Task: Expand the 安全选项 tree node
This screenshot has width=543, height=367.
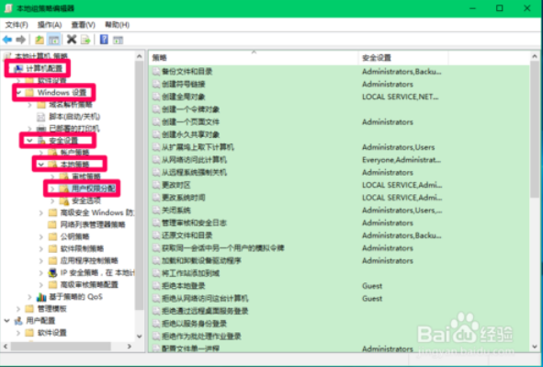Action: tap(52, 201)
